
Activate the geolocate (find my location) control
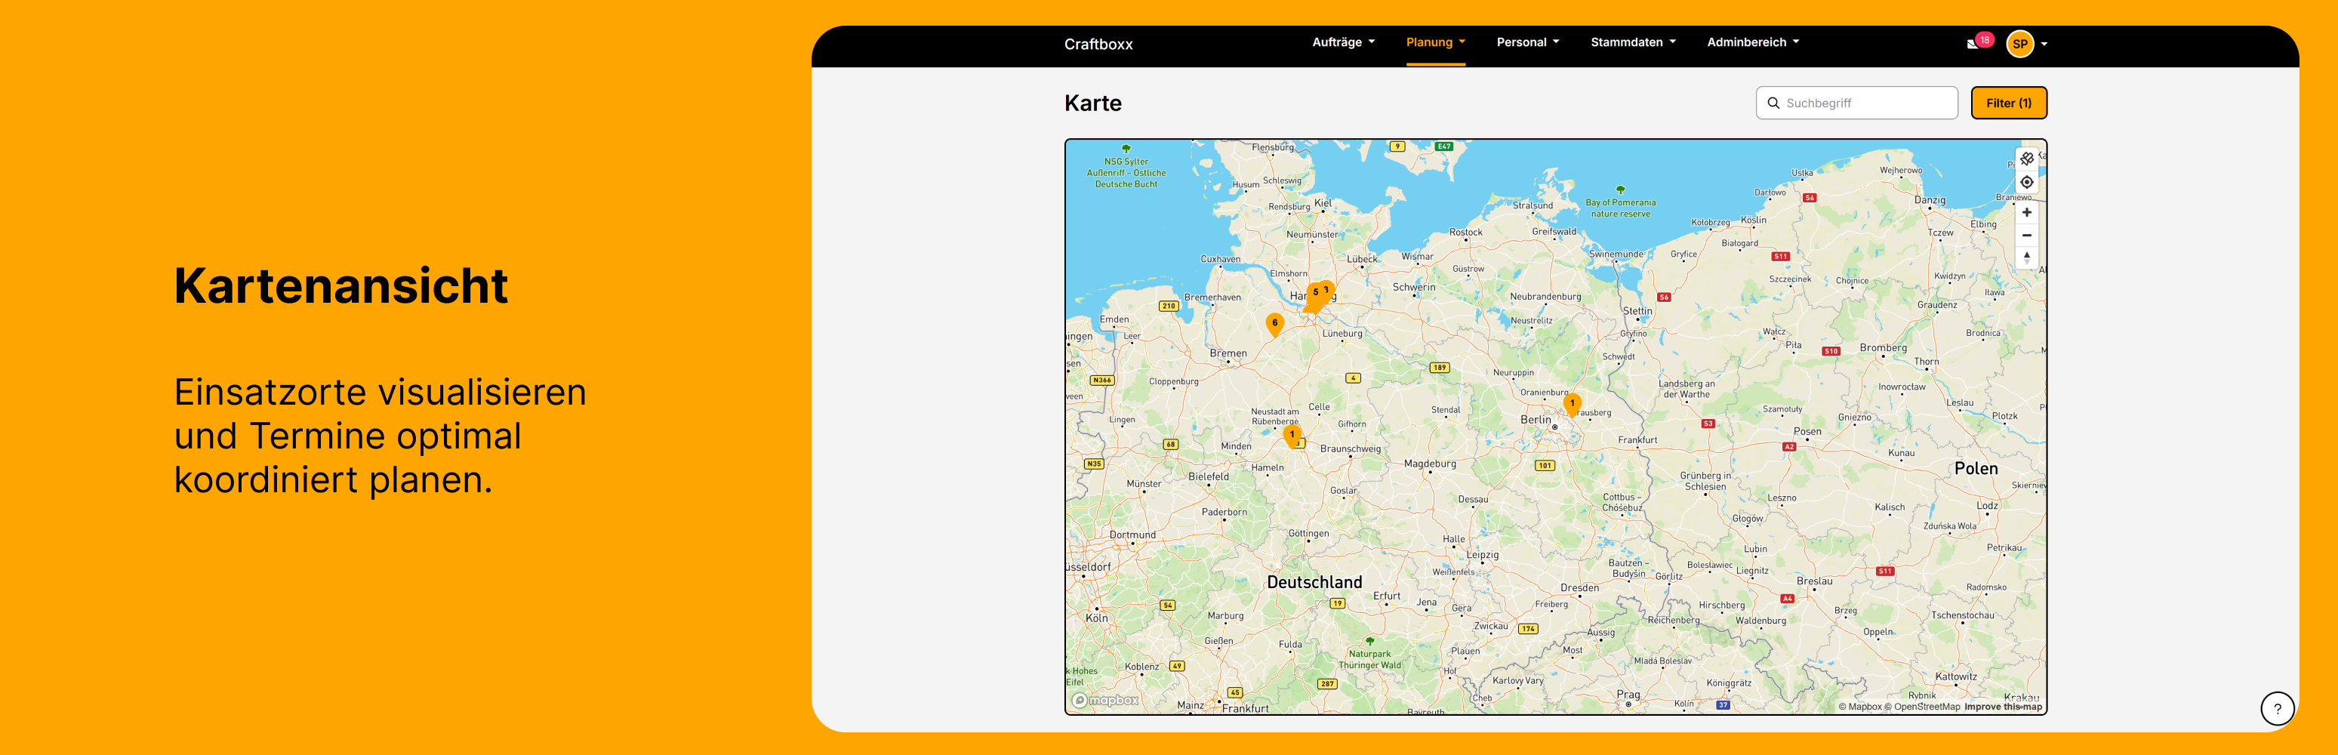2027,181
